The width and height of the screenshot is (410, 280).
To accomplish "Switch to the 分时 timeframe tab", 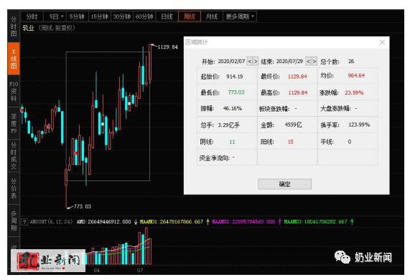I will 32,16.
